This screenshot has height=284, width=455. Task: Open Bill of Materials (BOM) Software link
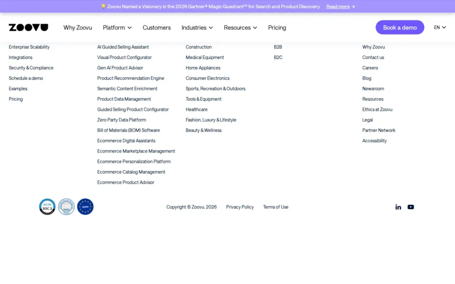tap(128, 130)
